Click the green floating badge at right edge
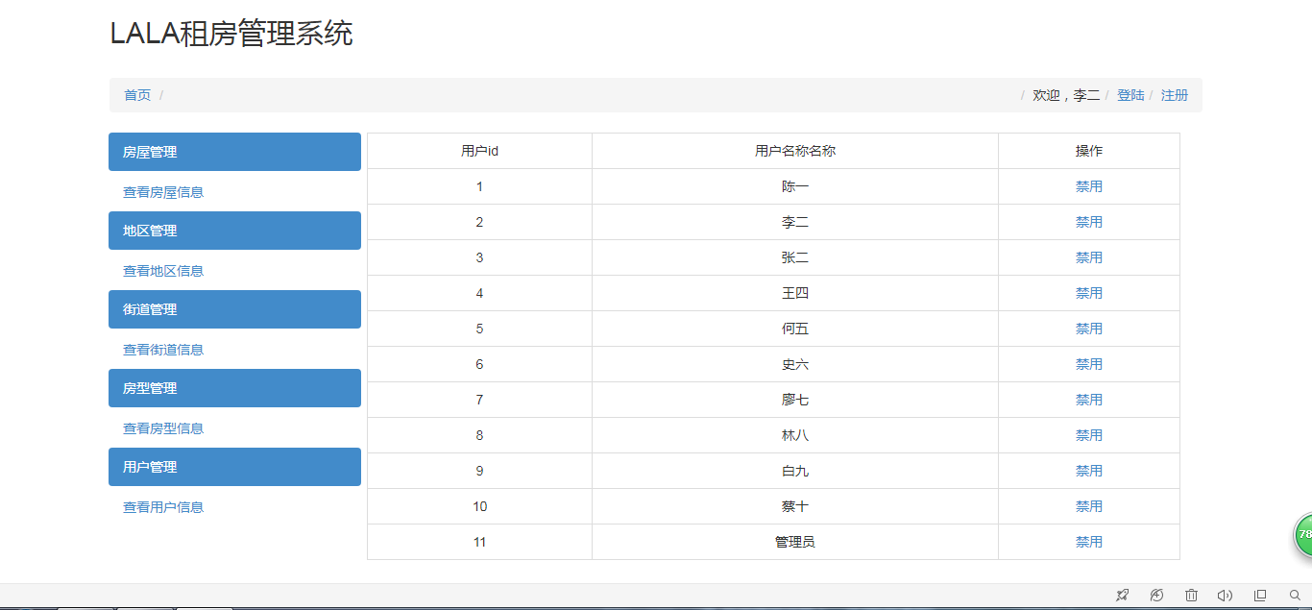 [x=1302, y=534]
